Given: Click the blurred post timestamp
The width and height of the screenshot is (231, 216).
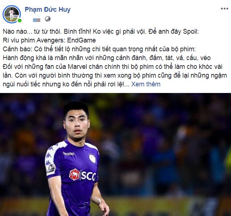Looking at the screenshot, I should 37,19.
